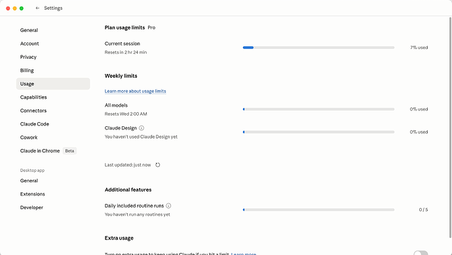Image resolution: width=452 pixels, height=255 pixels.
Task: Open the Developer settings section
Action: point(53,207)
